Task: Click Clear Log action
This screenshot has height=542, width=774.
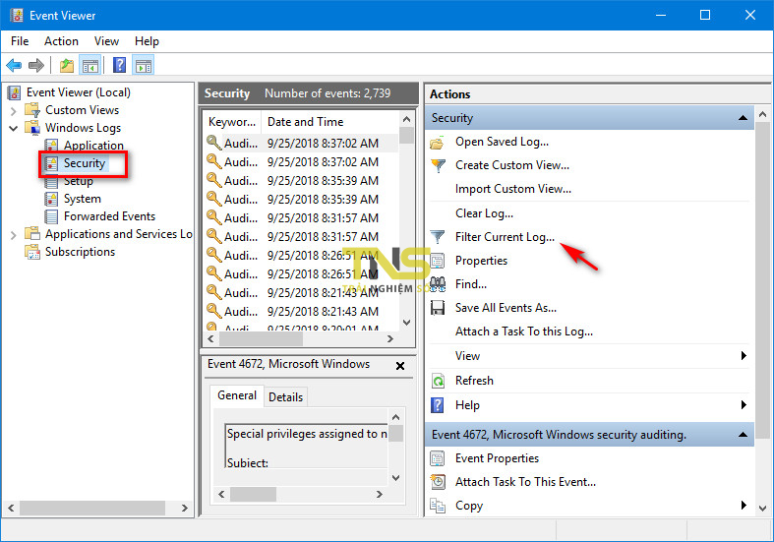Action: pos(484,213)
